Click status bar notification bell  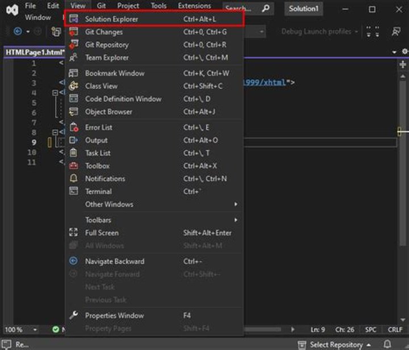(387, 344)
